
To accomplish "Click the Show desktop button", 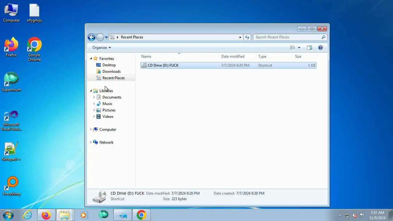I will click(391, 215).
